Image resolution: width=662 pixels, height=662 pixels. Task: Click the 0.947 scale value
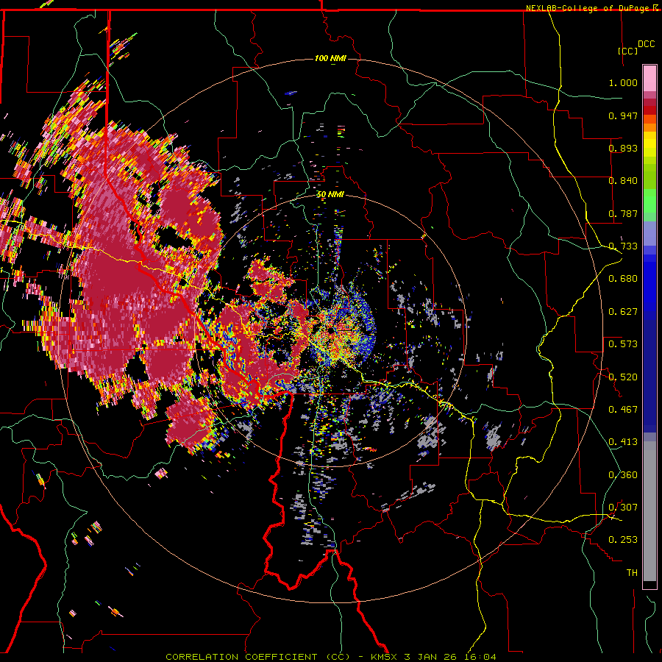(x=623, y=115)
